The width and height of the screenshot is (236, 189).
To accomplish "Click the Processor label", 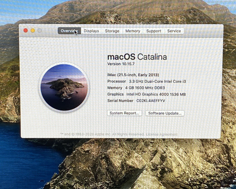I will coord(117,81).
